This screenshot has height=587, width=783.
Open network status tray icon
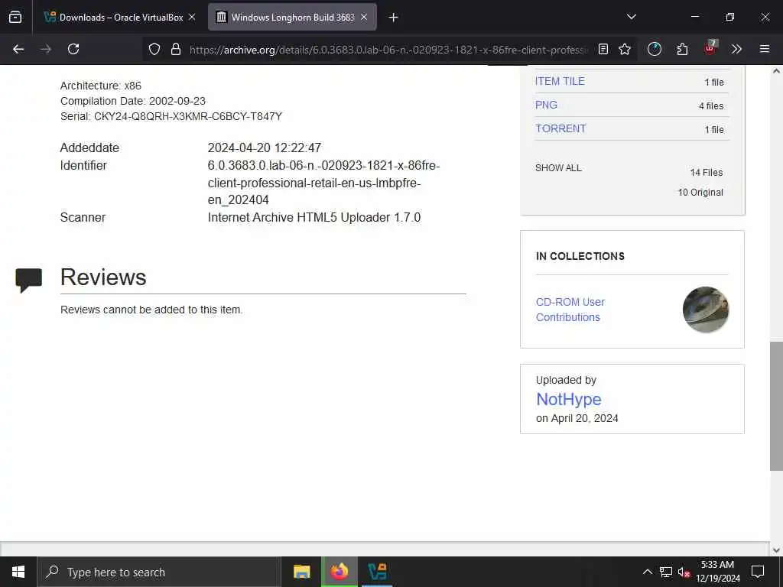coord(666,572)
